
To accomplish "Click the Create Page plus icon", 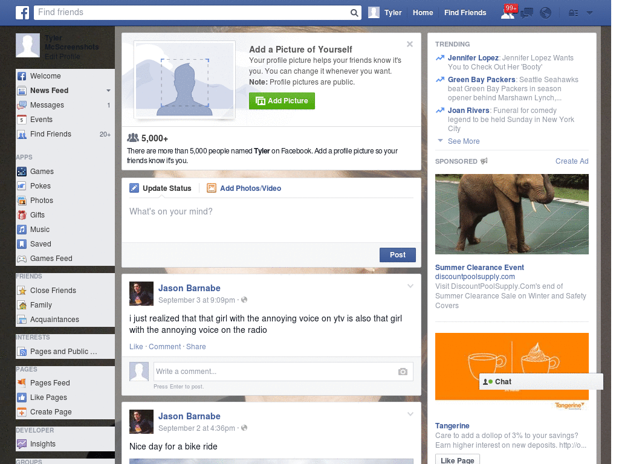I will 22,412.
